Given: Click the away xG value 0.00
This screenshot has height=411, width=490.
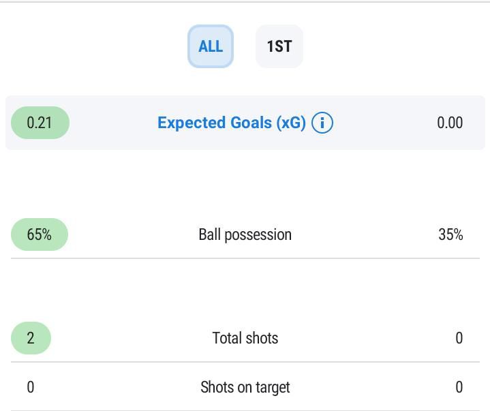Looking at the screenshot, I should (450, 123).
